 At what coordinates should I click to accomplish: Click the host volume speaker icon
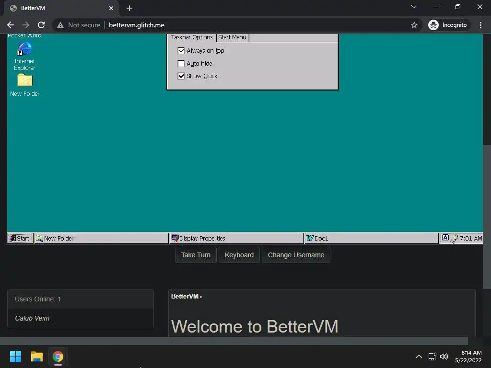click(x=444, y=356)
